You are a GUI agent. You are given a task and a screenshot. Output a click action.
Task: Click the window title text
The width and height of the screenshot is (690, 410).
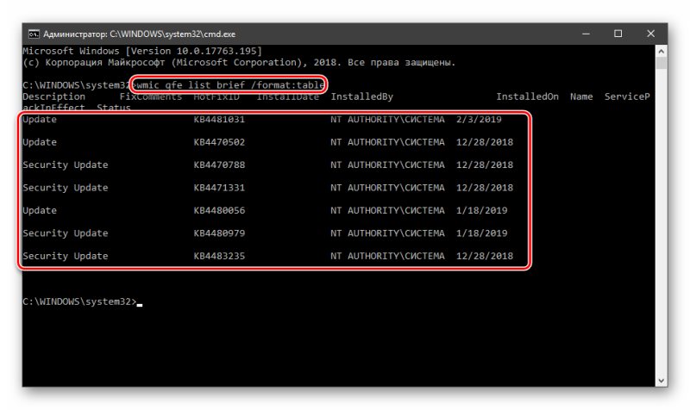pyautogui.click(x=139, y=34)
